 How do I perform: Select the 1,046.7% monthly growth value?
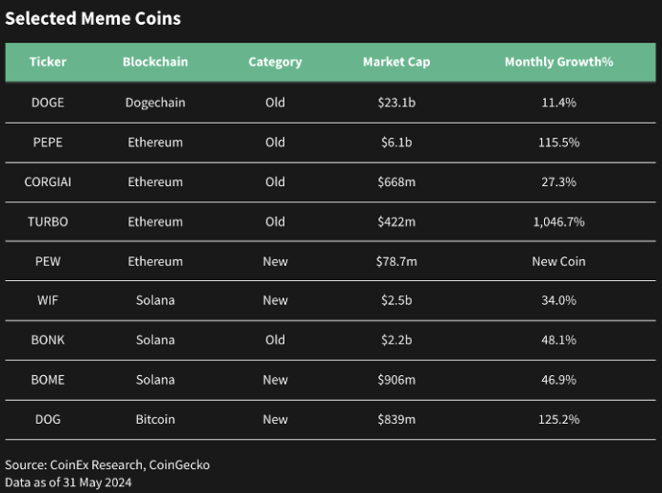(558, 221)
